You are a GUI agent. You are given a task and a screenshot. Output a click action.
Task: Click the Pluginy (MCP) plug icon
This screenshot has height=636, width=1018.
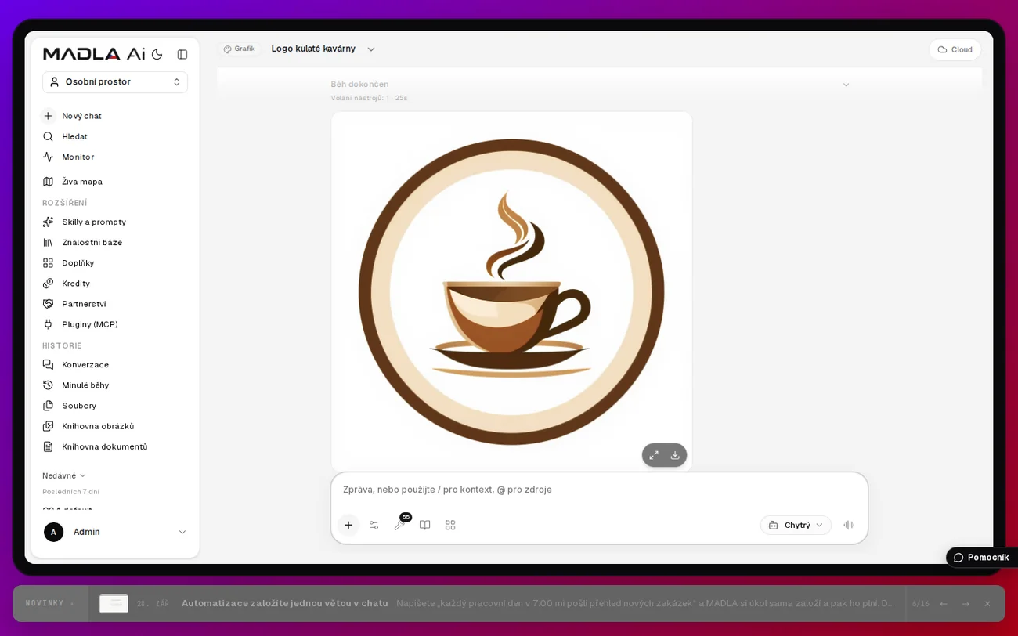(48, 324)
